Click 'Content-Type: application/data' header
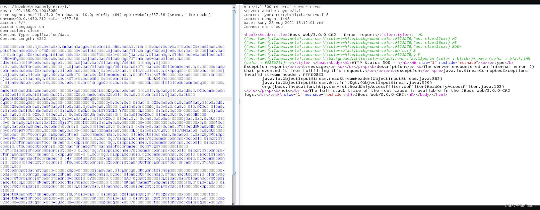The image size is (540, 210). point(34,35)
